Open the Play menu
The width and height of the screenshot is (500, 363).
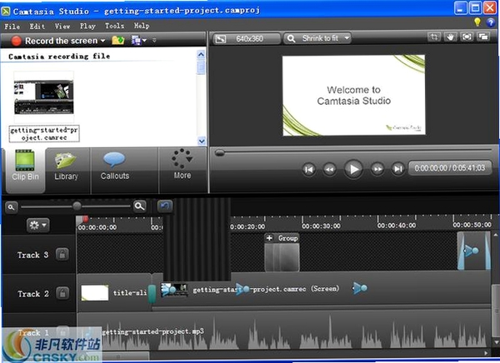click(x=87, y=26)
